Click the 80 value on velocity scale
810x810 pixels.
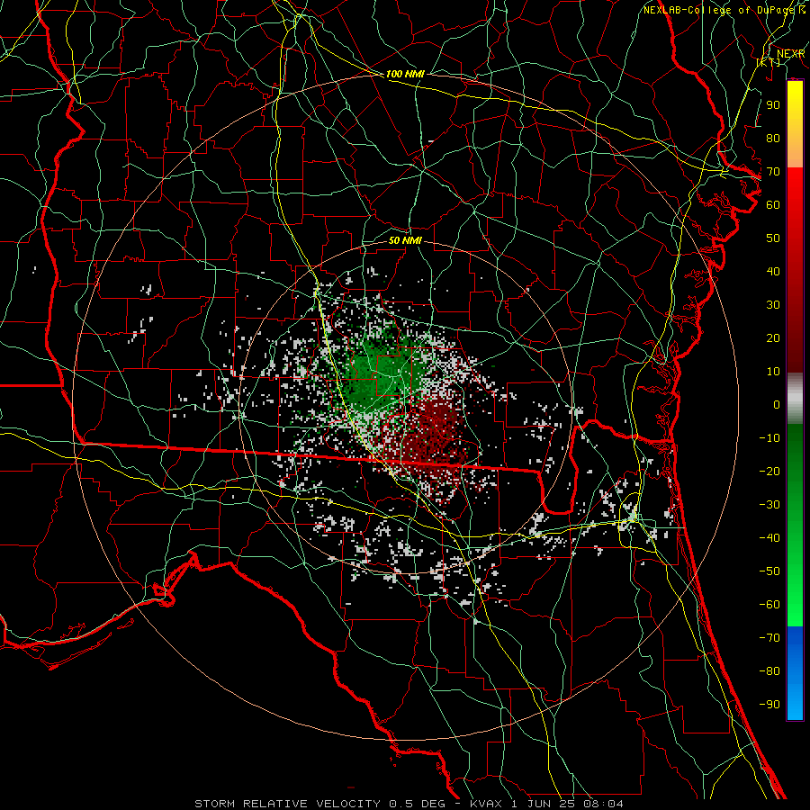(773, 139)
